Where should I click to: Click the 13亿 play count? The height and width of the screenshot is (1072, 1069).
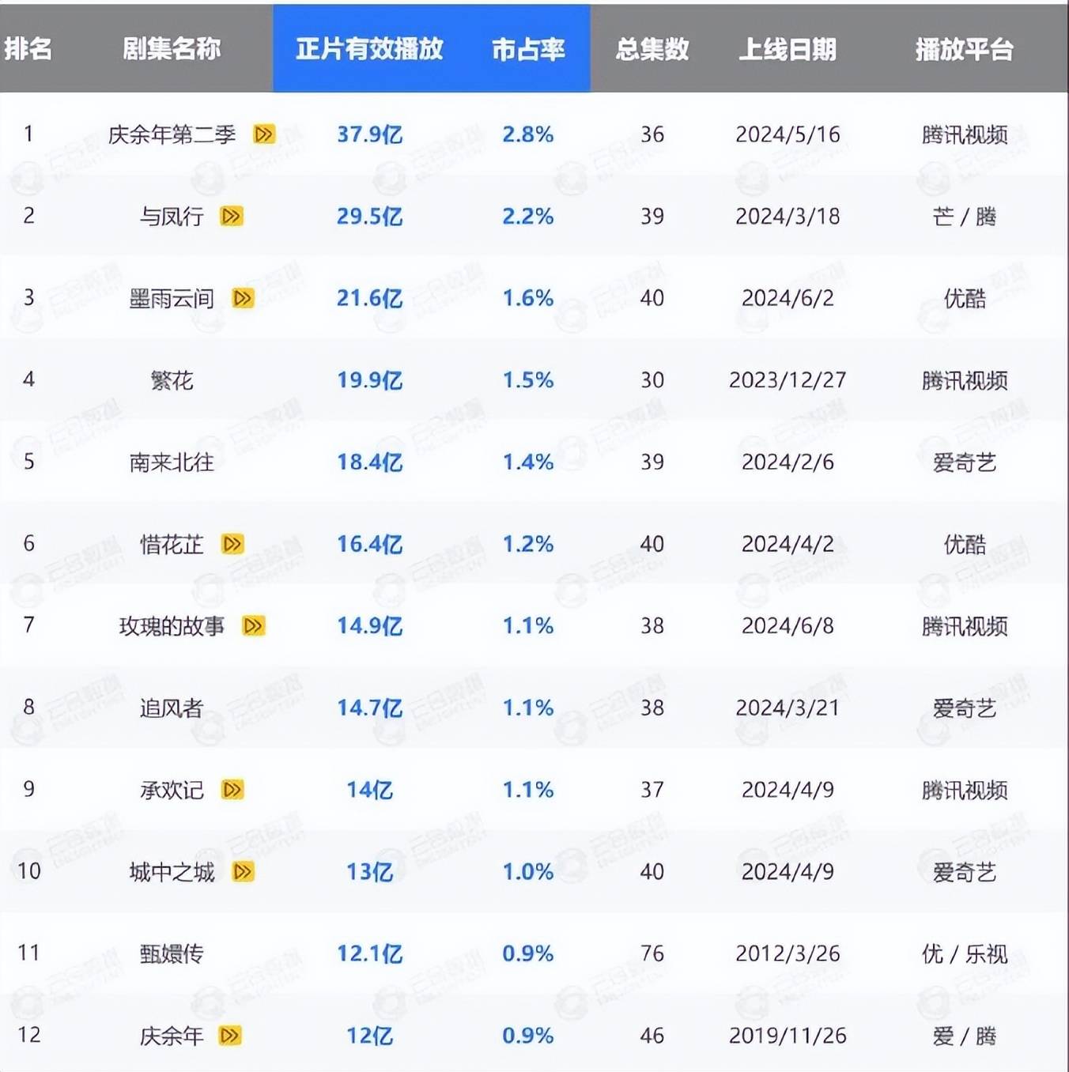pos(369,872)
